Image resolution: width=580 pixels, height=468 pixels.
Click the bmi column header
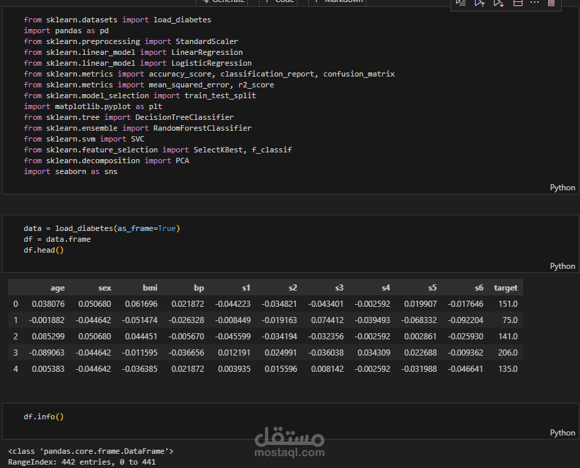coord(150,287)
